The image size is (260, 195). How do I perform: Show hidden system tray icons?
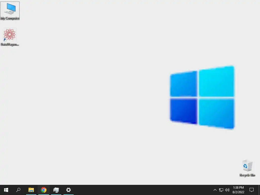(215, 190)
